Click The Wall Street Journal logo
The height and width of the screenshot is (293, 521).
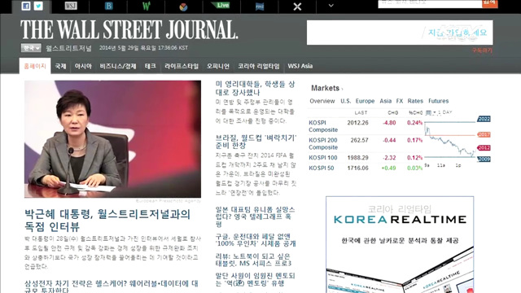click(129, 29)
